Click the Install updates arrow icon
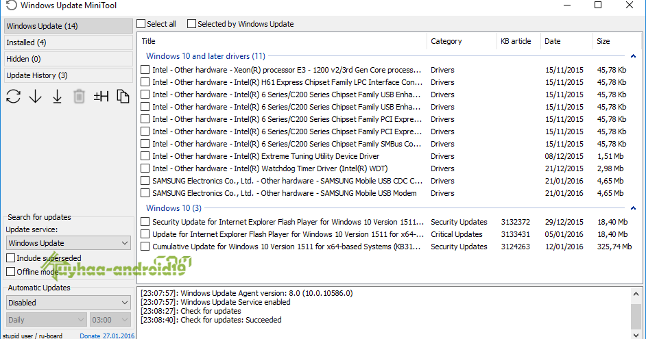 point(58,97)
